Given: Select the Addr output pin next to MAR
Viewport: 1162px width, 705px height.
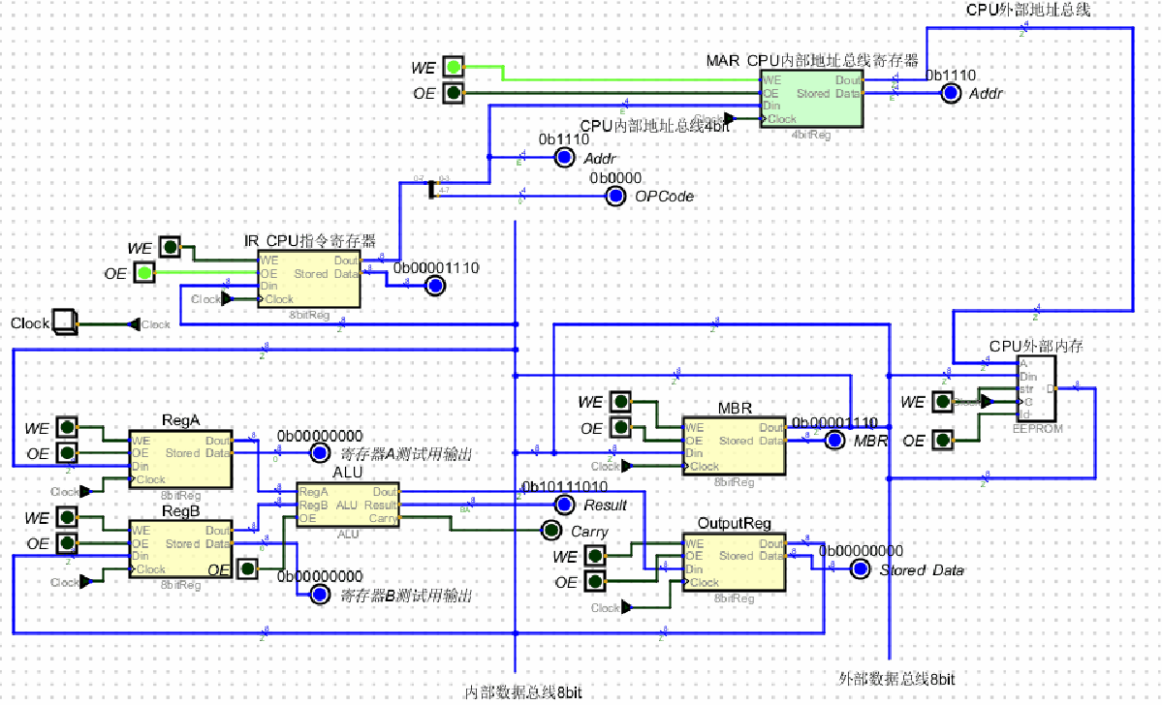Looking at the screenshot, I should (x=951, y=93).
